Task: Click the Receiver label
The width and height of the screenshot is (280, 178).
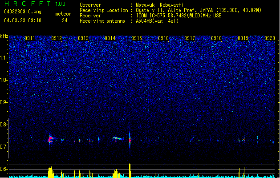Action: (x=90, y=16)
